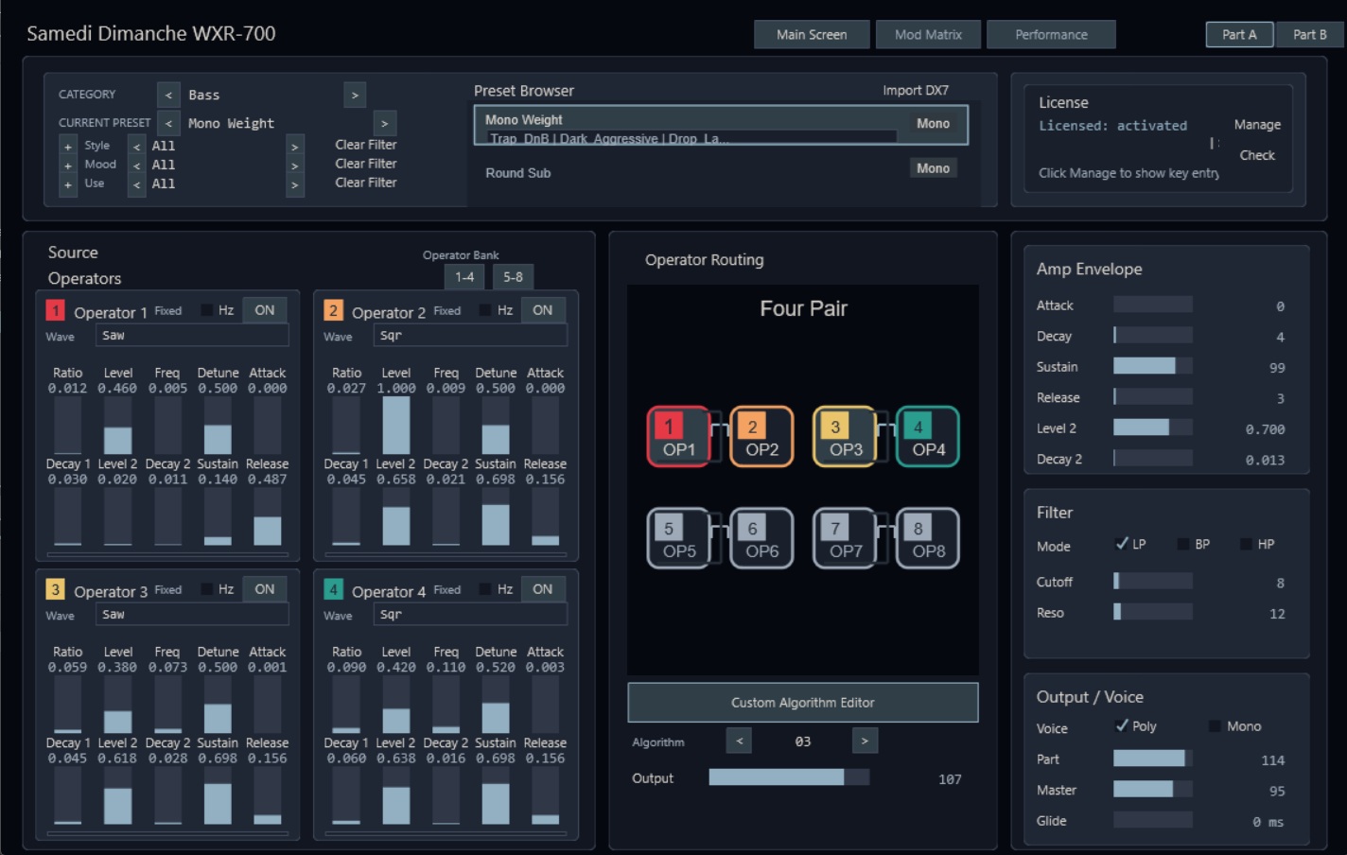Open the Performance tab

coord(1051,34)
